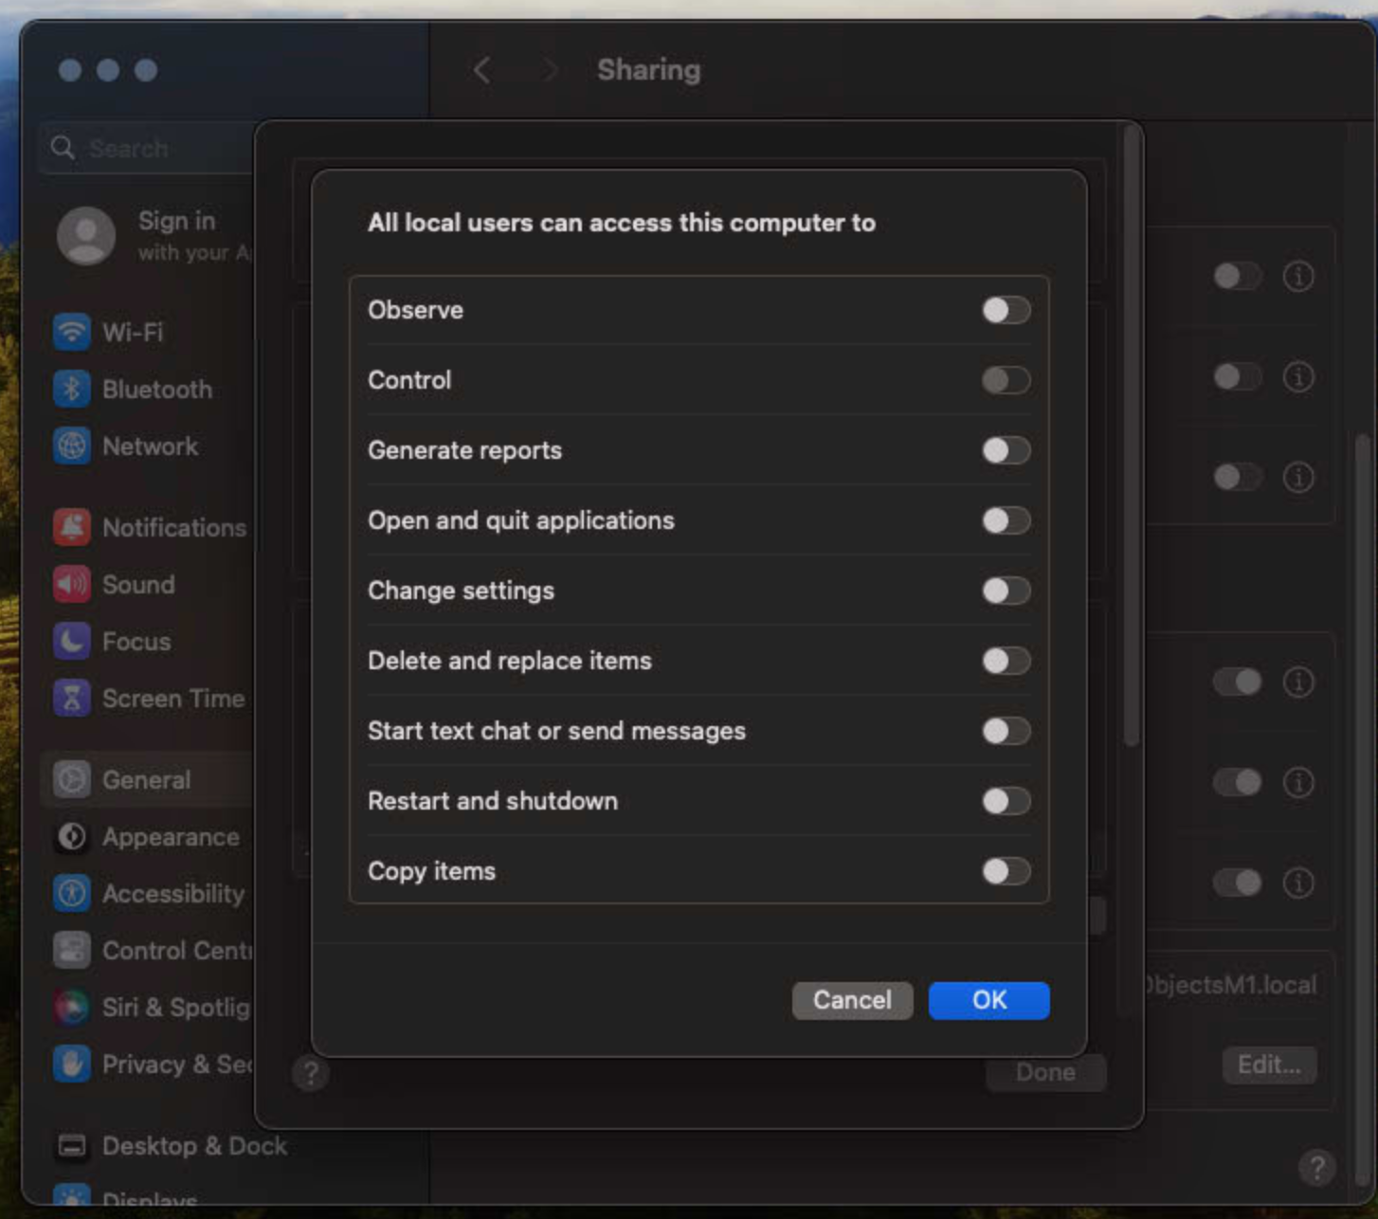Click the Sign in account avatar
Image resolution: width=1378 pixels, height=1219 pixels.
(x=86, y=236)
